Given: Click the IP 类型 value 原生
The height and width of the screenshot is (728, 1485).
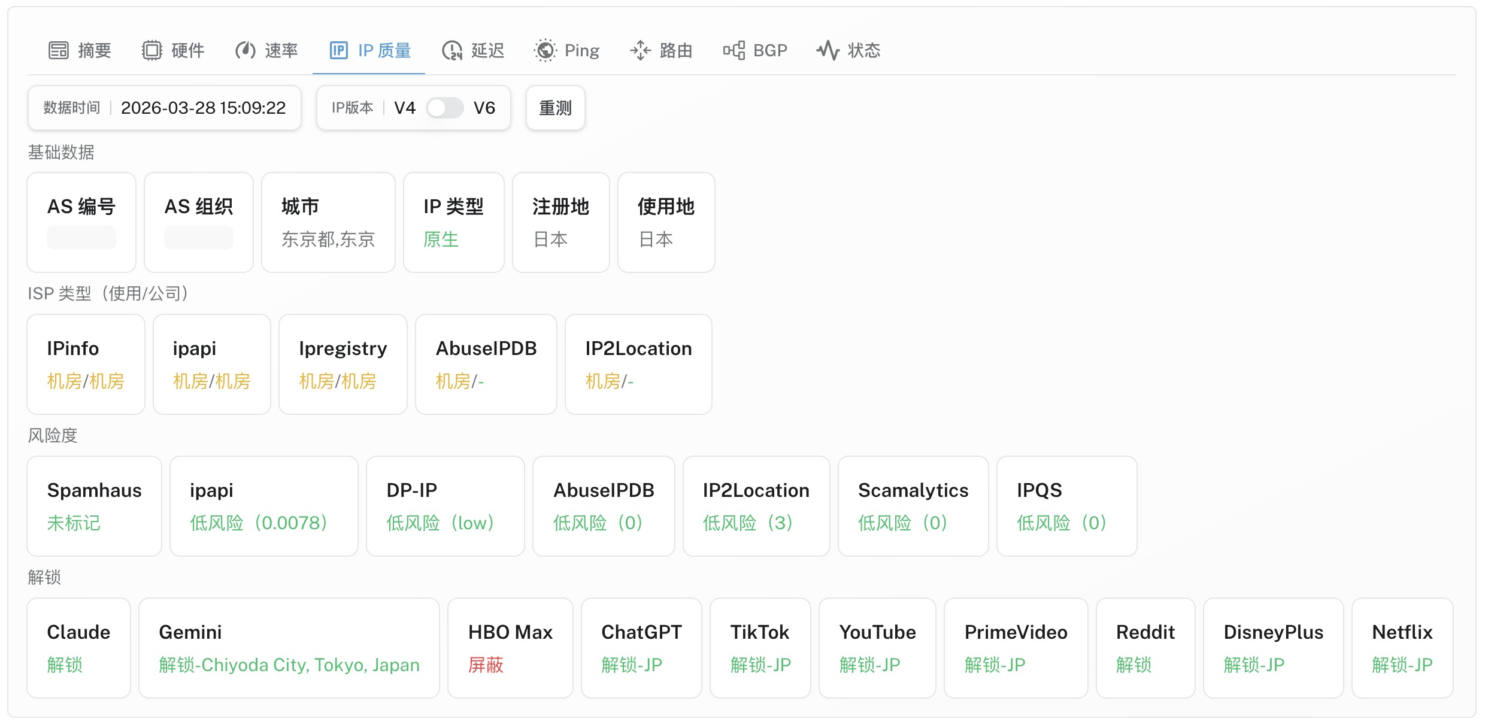Looking at the screenshot, I should tap(441, 239).
